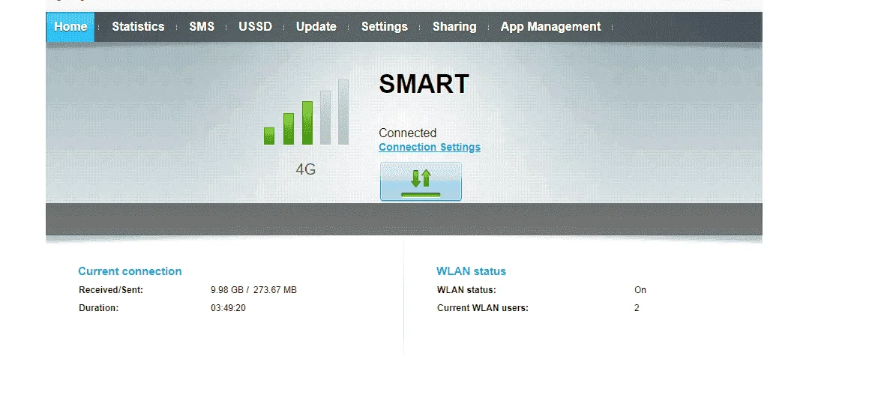Viewport: 869px width, 404px height.
Task: Click the 4G network type label
Action: [306, 169]
